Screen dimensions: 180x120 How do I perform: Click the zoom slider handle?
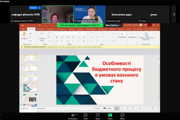pyautogui.click(x=140, y=108)
